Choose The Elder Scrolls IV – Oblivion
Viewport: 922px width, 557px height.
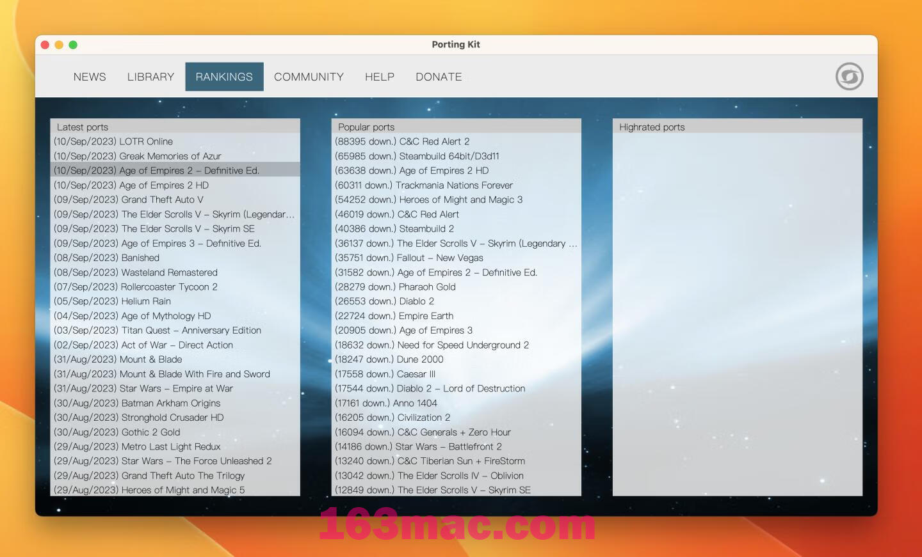pyautogui.click(x=457, y=476)
